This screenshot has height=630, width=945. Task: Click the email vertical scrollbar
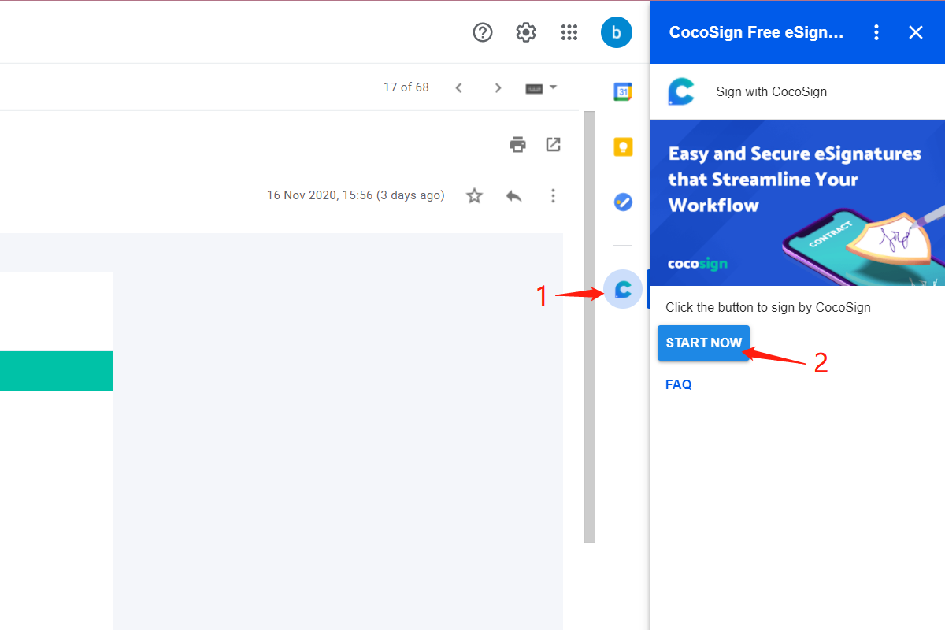[589, 327]
